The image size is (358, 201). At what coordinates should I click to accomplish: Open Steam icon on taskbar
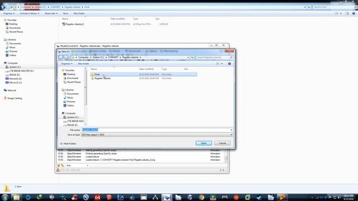(259, 197)
